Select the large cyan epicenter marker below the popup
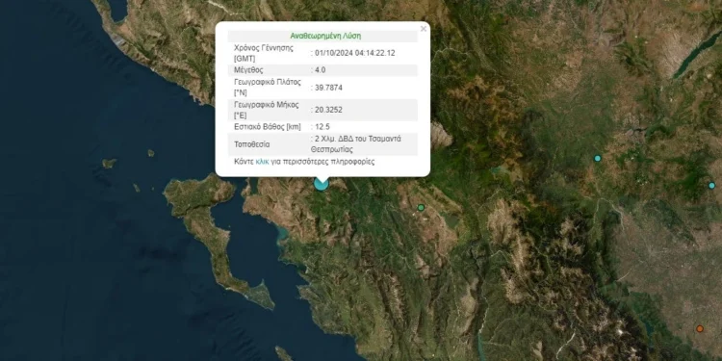 [x=321, y=183]
